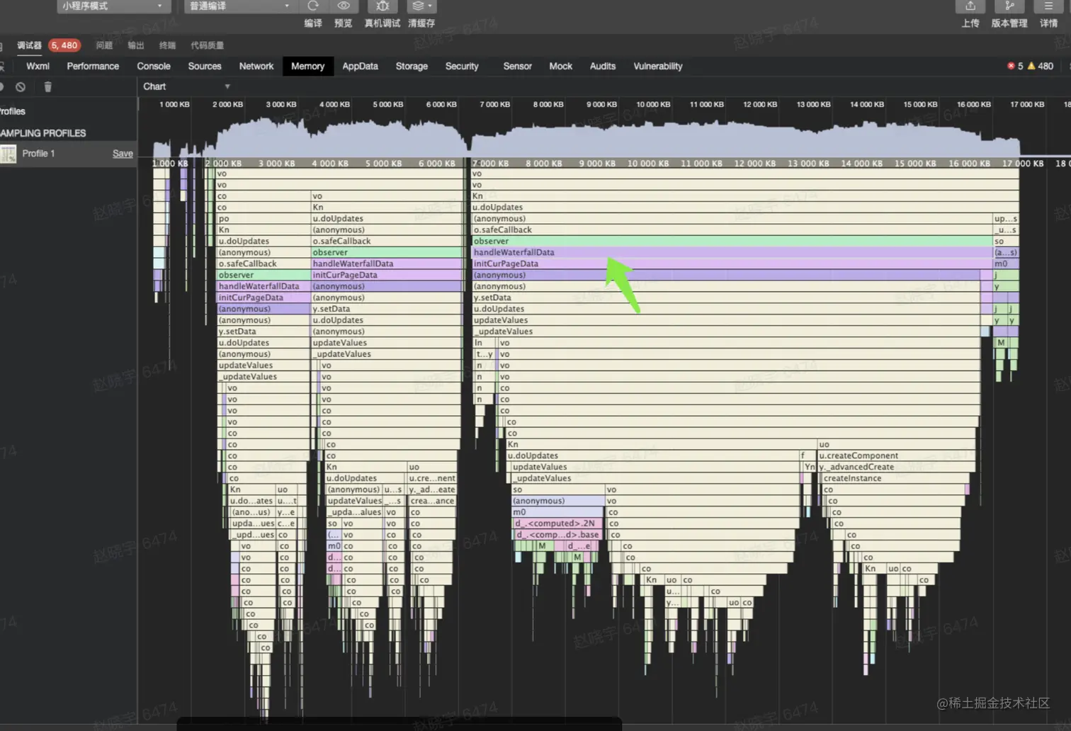Viewport: 1071px width, 731px height.
Task: Click the u.cre...nent flame bar
Action: [x=432, y=478]
